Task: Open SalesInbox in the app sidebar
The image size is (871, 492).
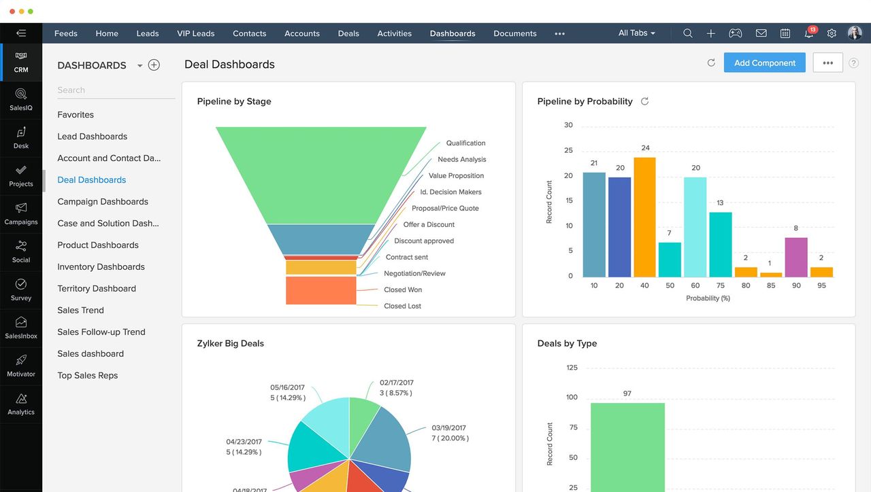Action: pyautogui.click(x=21, y=328)
